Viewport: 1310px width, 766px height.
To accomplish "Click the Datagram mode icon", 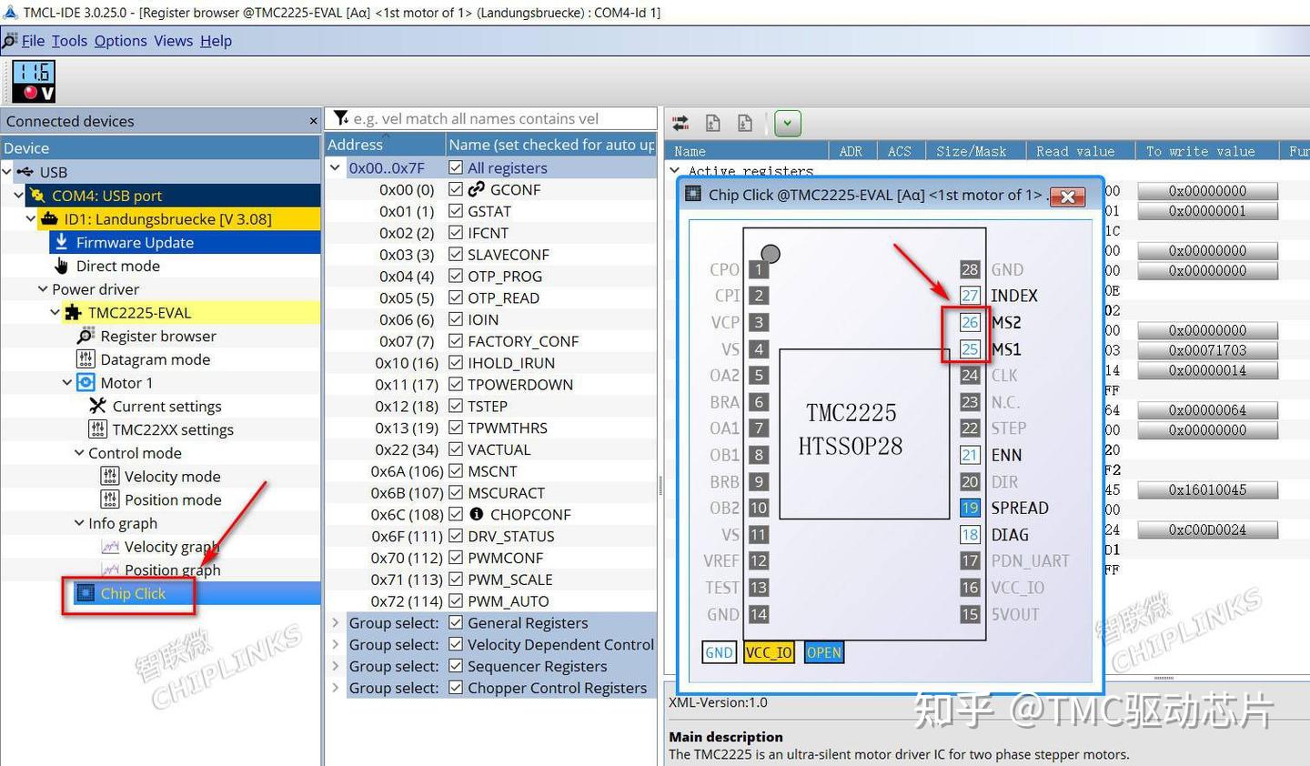I will click(x=86, y=359).
